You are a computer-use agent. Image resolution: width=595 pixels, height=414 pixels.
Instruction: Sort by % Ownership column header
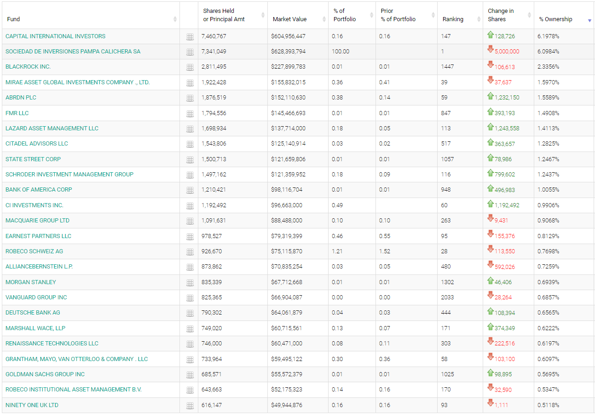coord(564,15)
